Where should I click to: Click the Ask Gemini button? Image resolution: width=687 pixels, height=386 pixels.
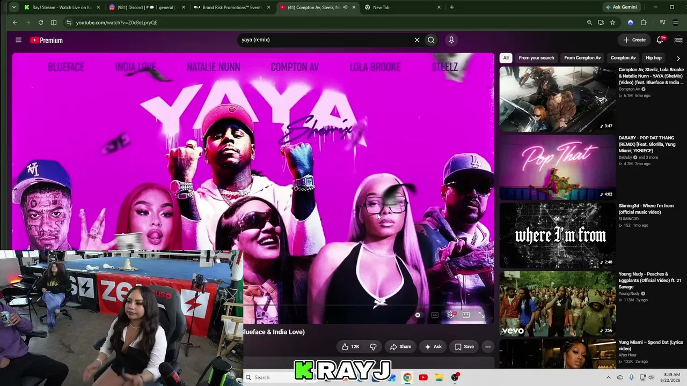click(x=622, y=8)
